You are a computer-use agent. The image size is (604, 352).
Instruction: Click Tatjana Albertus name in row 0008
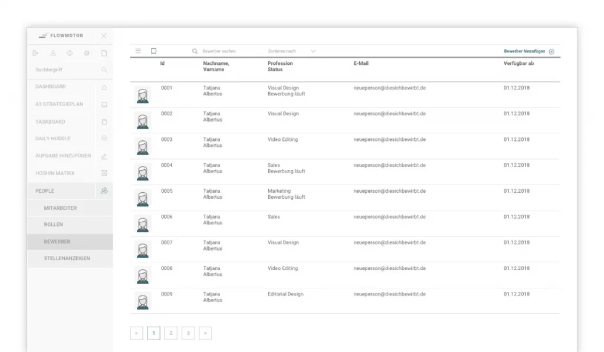click(x=212, y=271)
